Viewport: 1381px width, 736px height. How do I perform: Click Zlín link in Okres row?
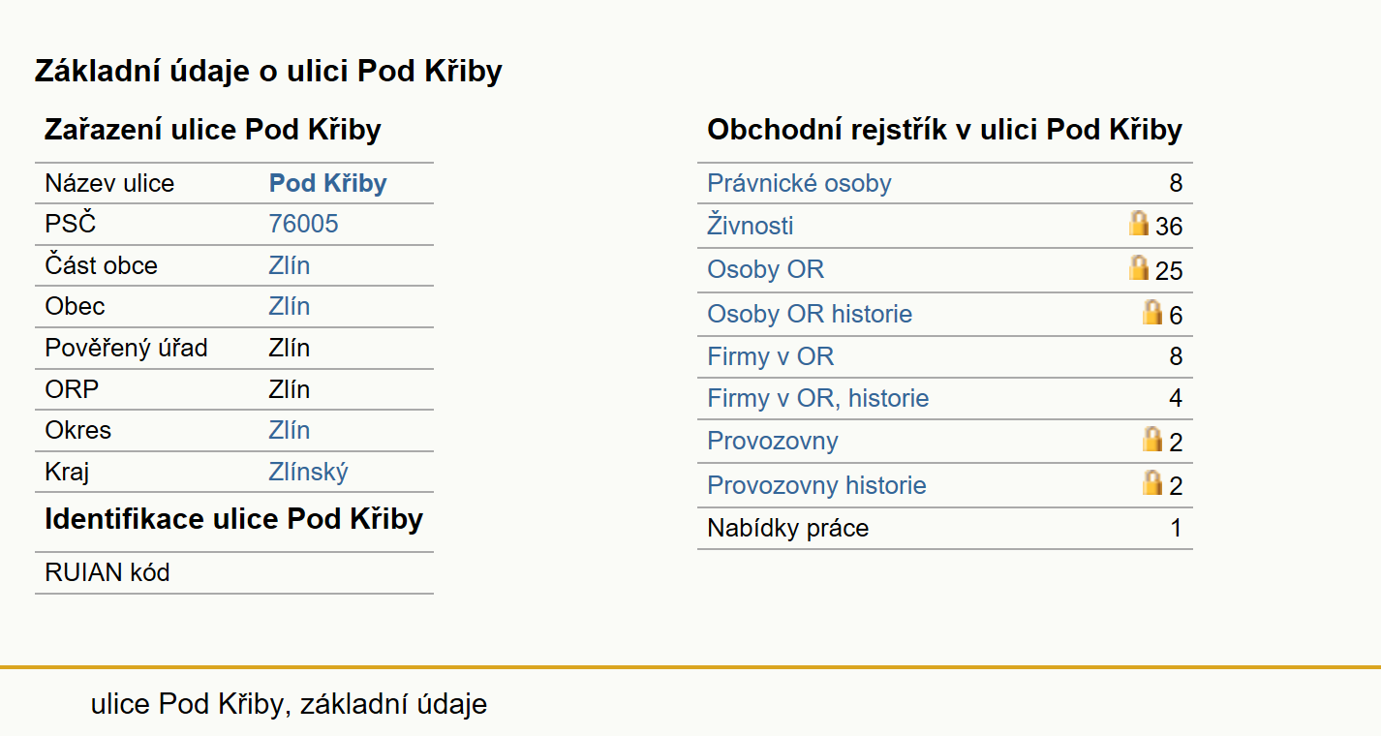(290, 430)
